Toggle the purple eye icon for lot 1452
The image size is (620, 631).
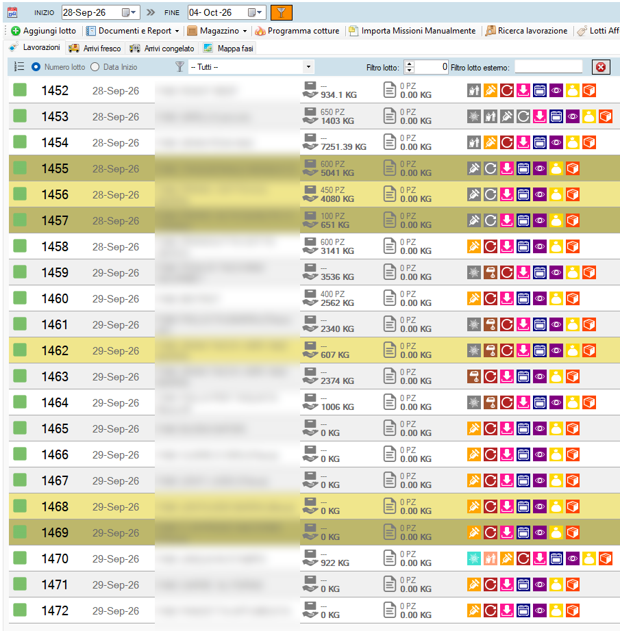coord(556,90)
